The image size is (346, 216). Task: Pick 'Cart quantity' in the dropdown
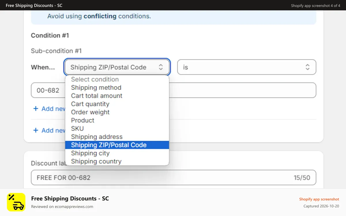point(117,104)
